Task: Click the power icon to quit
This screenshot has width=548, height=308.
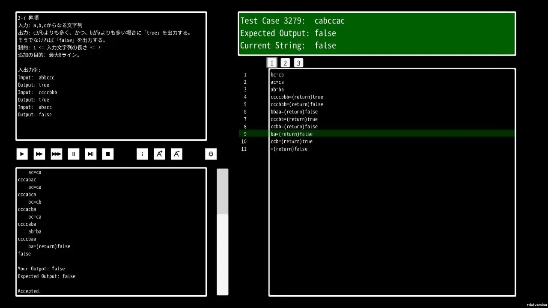Action: click(211, 154)
